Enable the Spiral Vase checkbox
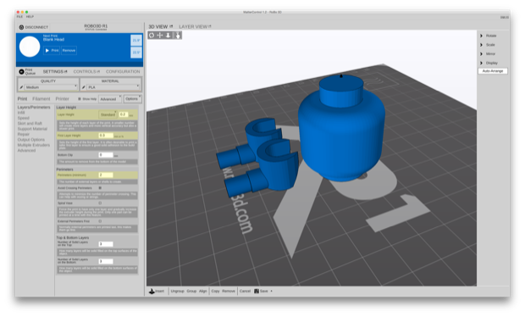Screen dimensions: 525x317 coord(100,203)
